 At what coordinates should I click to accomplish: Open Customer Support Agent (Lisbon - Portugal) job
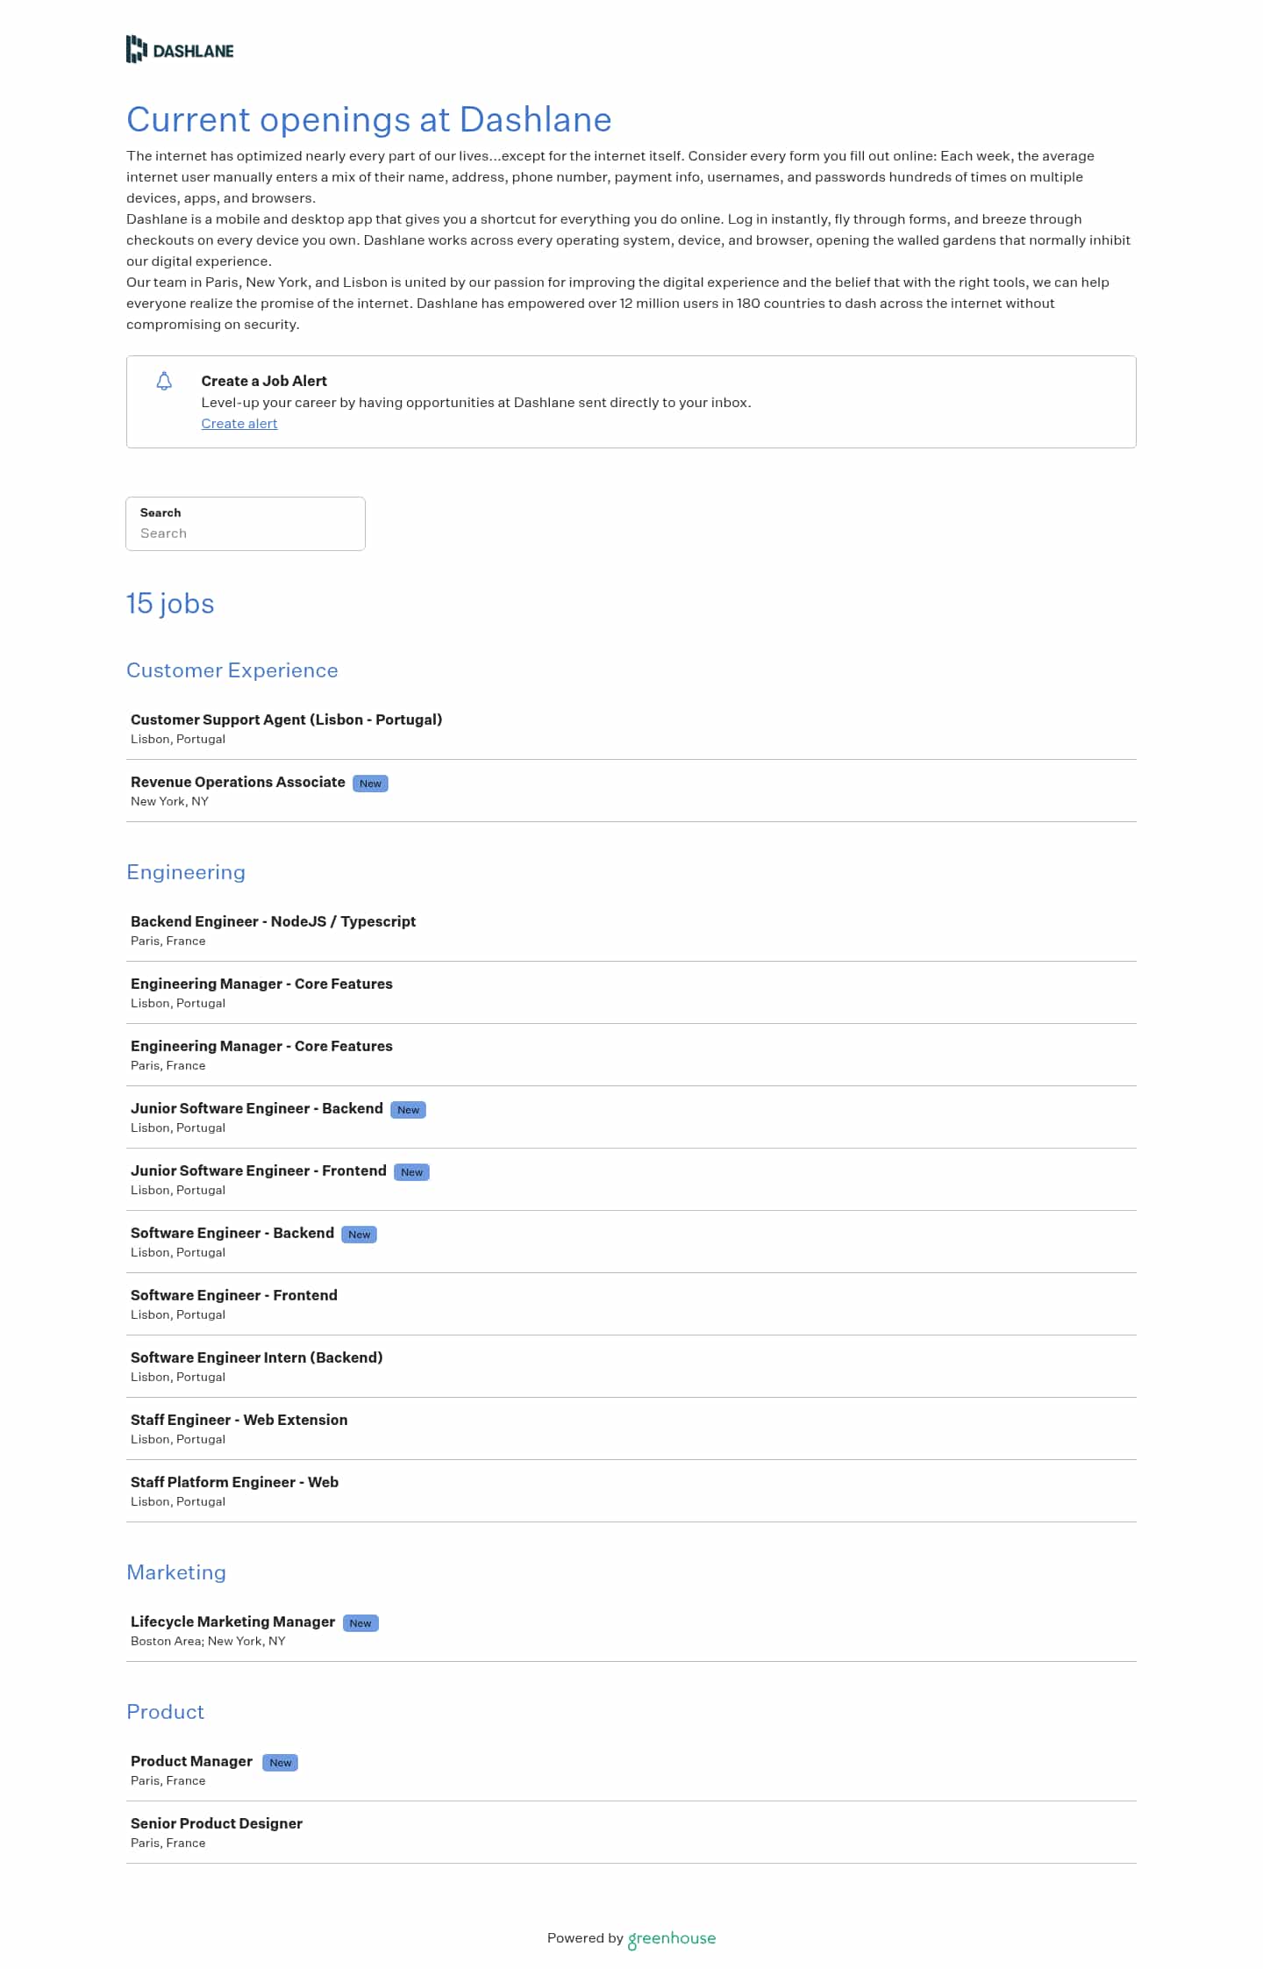click(x=286, y=720)
